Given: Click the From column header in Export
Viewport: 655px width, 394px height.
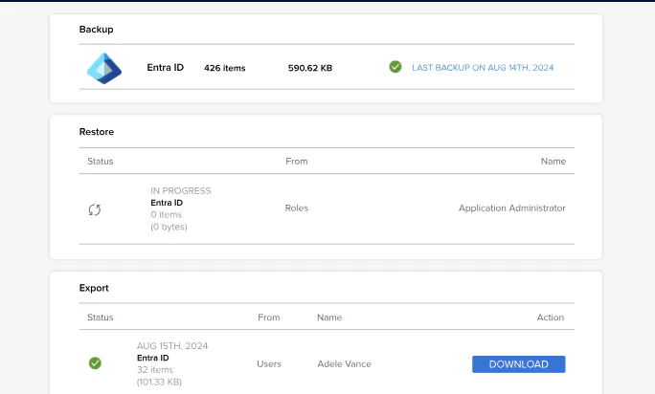Looking at the screenshot, I should 268,317.
